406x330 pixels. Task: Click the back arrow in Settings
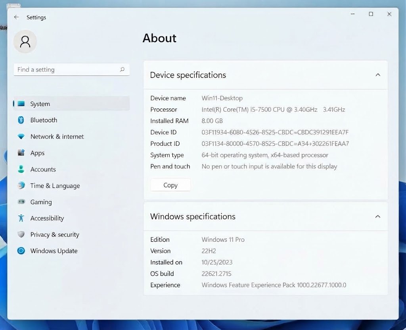click(16, 17)
